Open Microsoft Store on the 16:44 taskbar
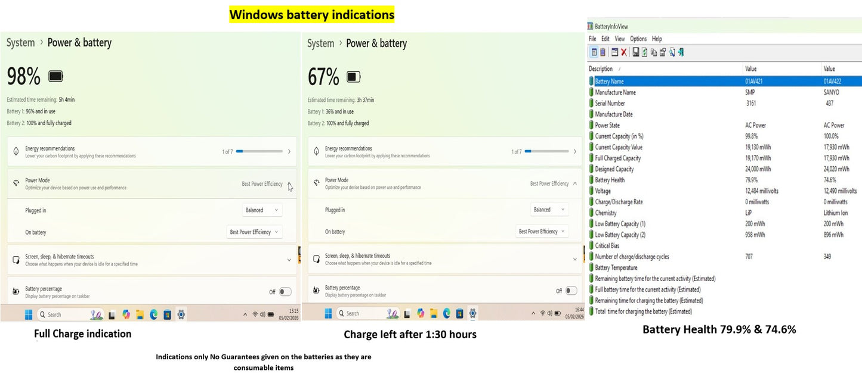This screenshot has height=374, width=862. point(459,313)
